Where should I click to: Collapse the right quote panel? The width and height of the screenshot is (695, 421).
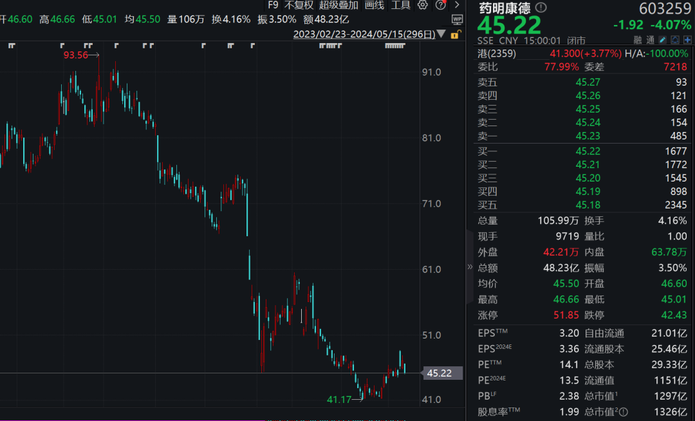click(x=470, y=267)
